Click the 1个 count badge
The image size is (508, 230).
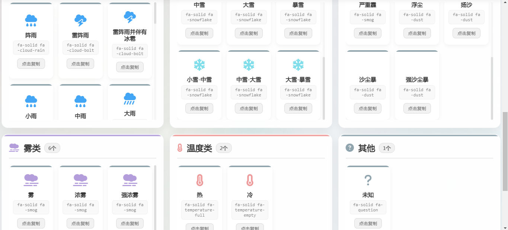tap(387, 148)
